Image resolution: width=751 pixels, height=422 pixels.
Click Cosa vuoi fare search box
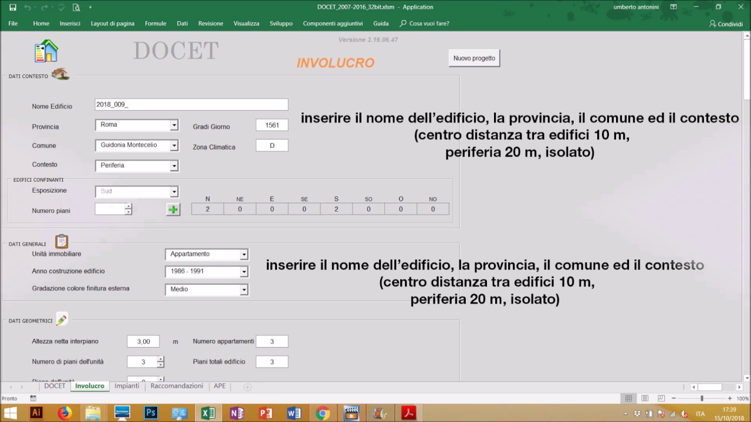(424, 23)
